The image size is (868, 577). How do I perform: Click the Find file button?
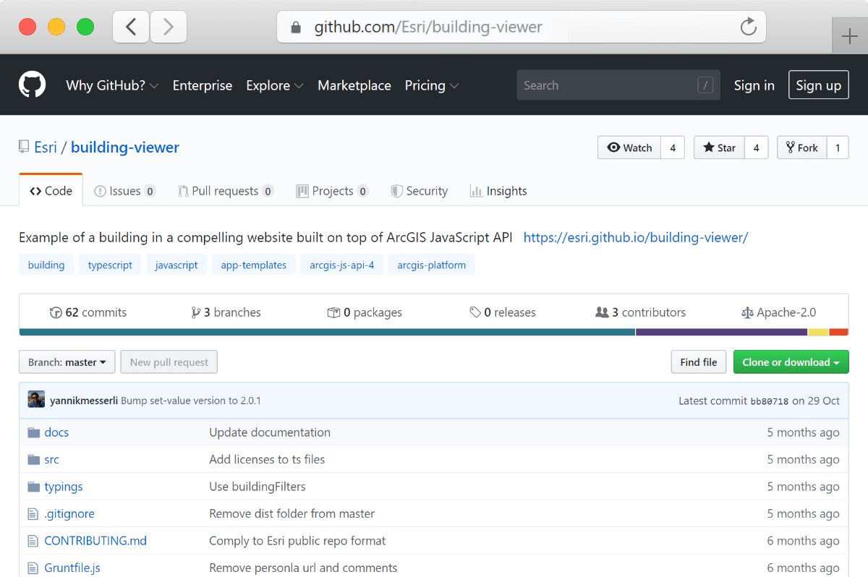click(699, 362)
